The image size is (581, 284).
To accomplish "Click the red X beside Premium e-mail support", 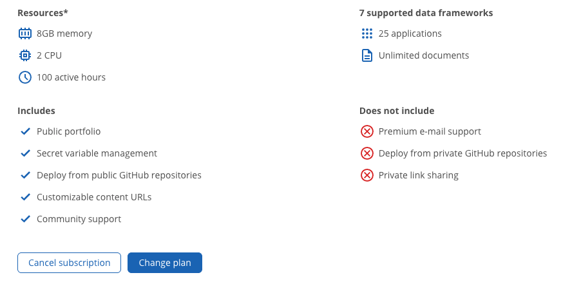I will tap(367, 131).
